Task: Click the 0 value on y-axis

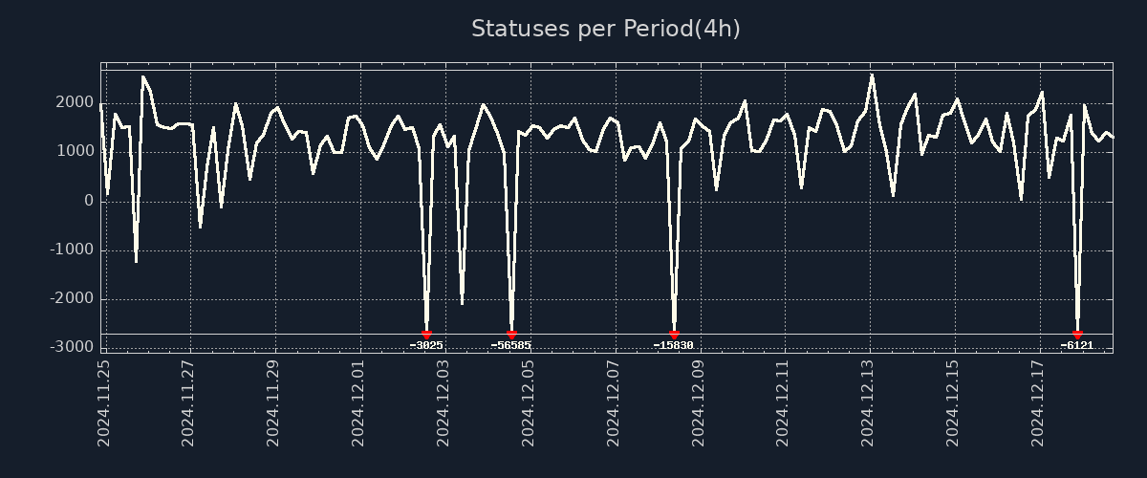Action: tap(89, 201)
